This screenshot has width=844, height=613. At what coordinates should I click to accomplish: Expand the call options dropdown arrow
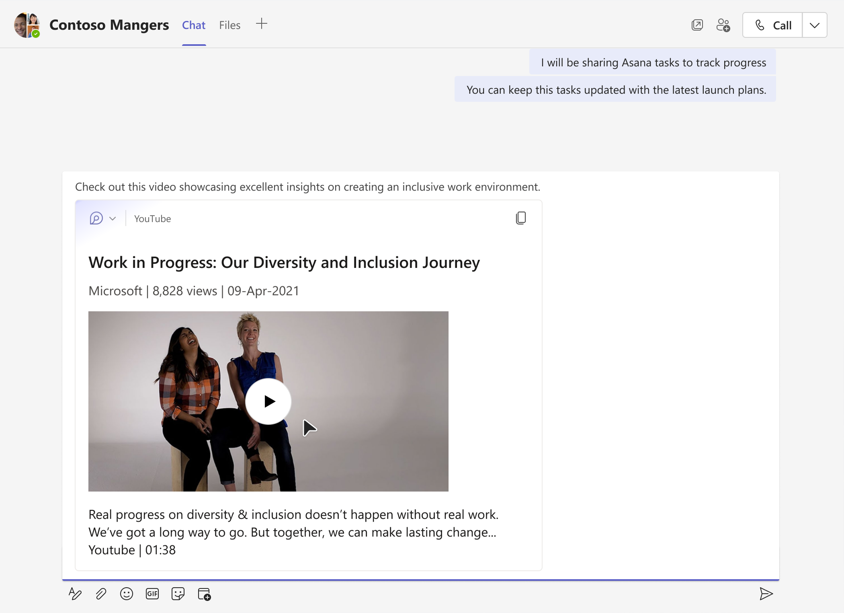(815, 25)
